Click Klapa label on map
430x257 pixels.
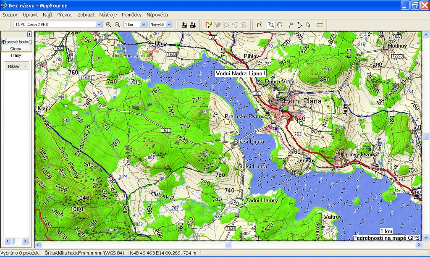(45, 108)
